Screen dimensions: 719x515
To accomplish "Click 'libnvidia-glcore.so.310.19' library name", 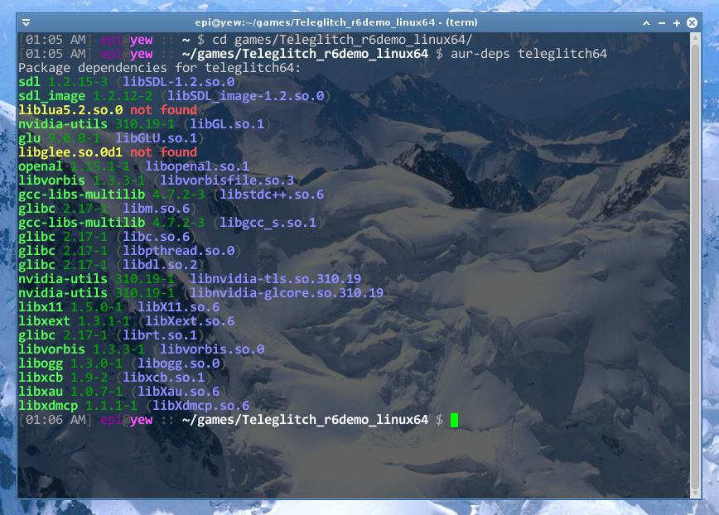I will [287, 293].
